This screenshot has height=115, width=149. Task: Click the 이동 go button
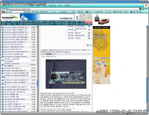(145, 9)
